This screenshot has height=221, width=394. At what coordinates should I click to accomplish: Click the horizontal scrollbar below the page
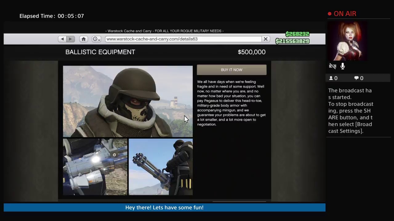pyautogui.click(x=239, y=202)
